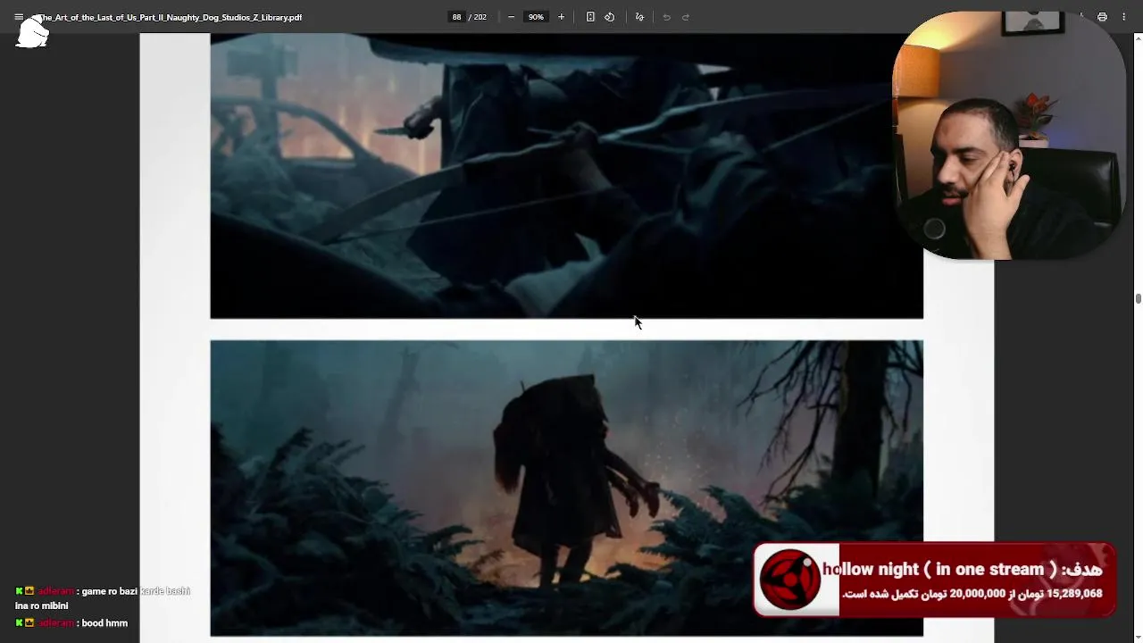Click the white streamer logo overlay
Image resolution: width=1143 pixels, height=643 pixels.
point(32,32)
